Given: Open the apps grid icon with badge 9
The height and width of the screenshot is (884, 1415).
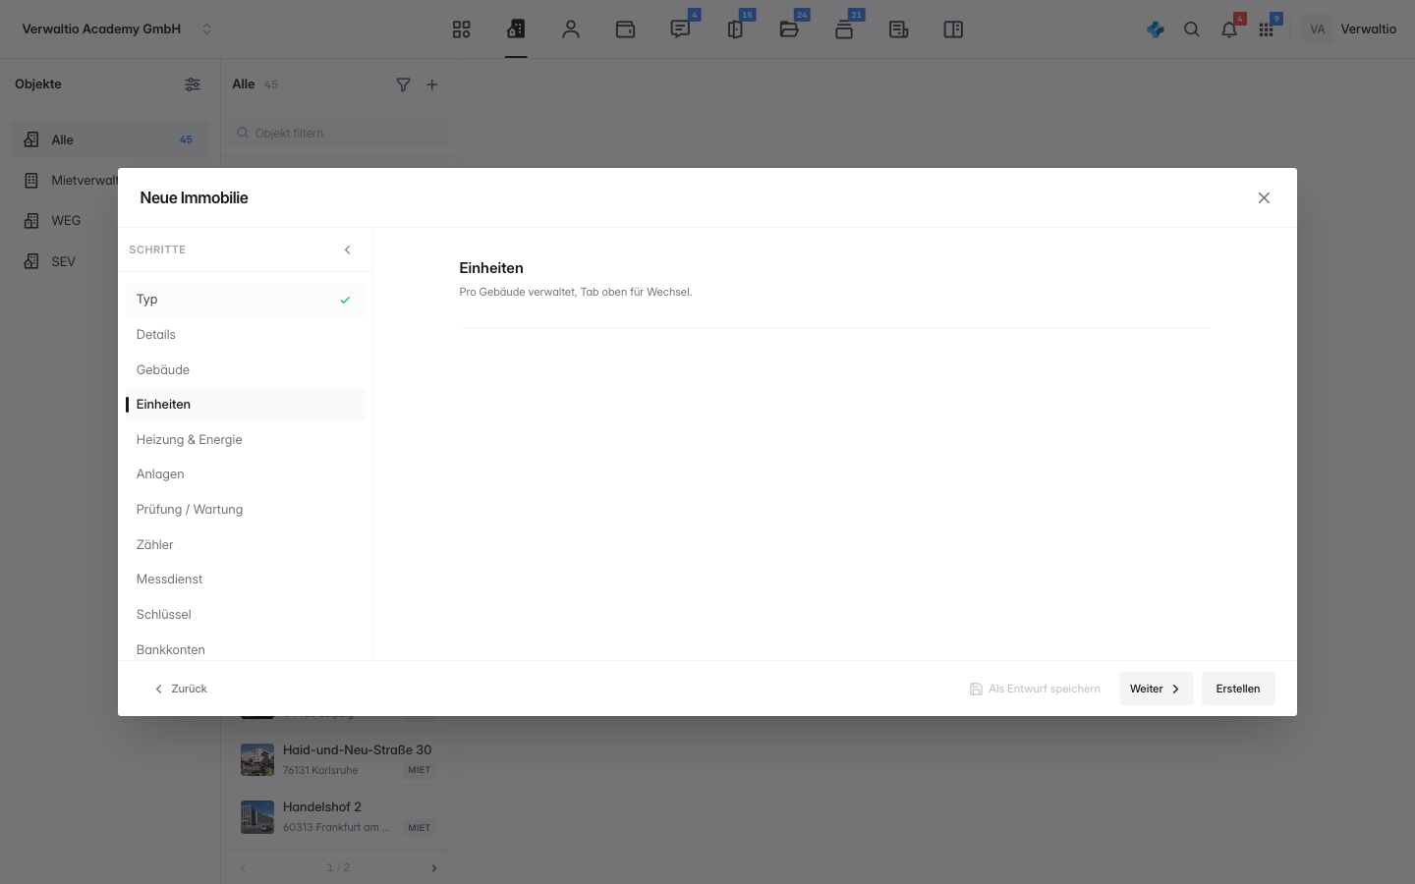Looking at the screenshot, I should (1267, 29).
